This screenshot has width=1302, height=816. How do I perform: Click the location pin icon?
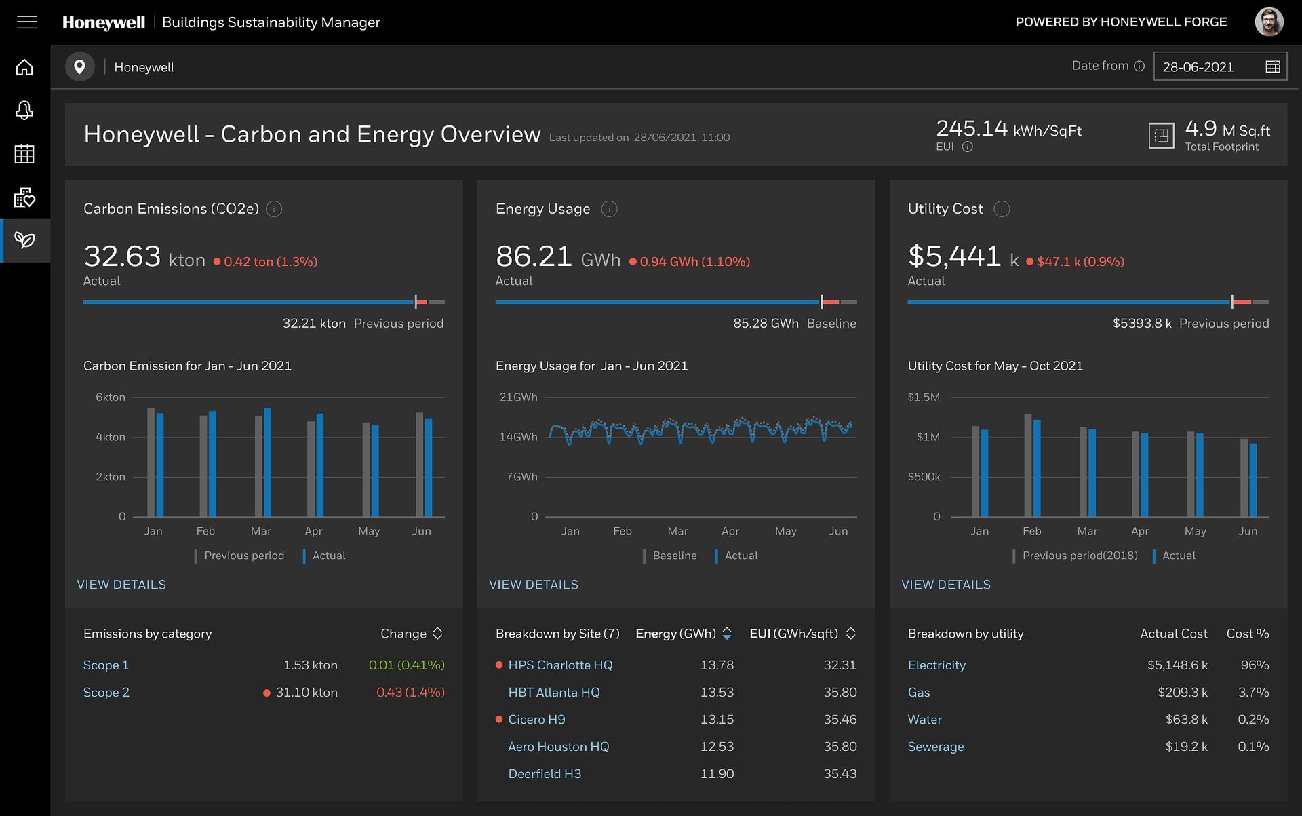click(x=80, y=67)
